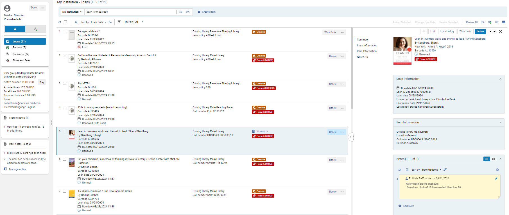The width and height of the screenshot is (509, 215).
Task: Edit the note with the pencil icon
Action: [x=496, y=179]
